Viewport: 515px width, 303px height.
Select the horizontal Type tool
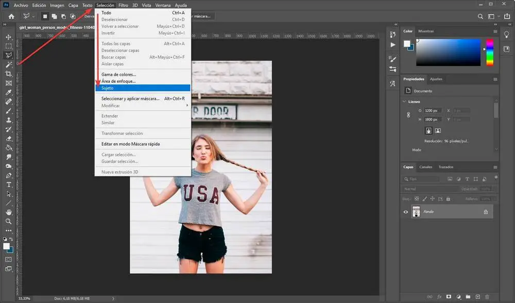pos(9,185)
